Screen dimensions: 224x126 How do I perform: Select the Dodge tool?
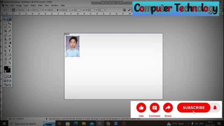point(9,47)
